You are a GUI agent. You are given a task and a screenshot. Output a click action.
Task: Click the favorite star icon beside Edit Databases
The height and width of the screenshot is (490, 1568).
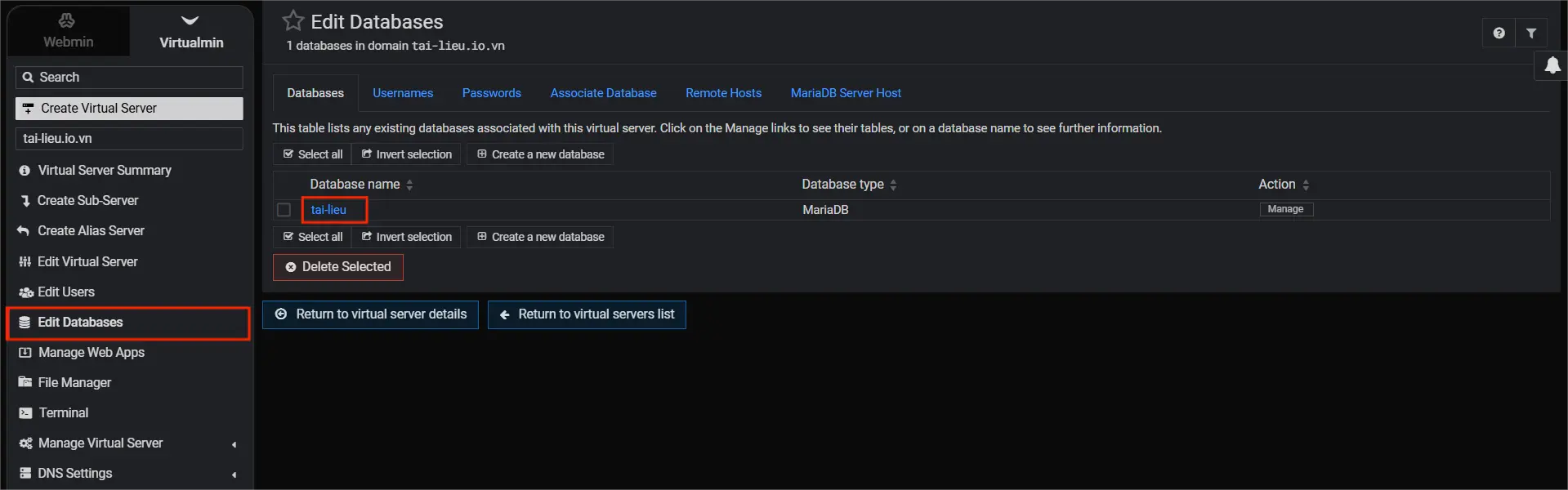pos(293,20)
